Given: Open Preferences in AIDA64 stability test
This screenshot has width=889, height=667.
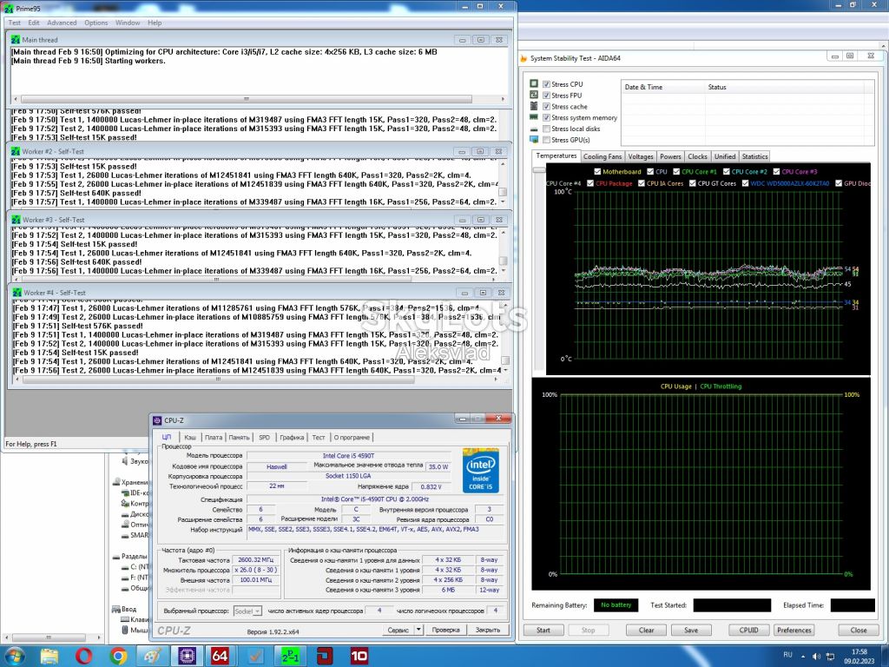Looking at the screenshot, I should tap(794, 631).
